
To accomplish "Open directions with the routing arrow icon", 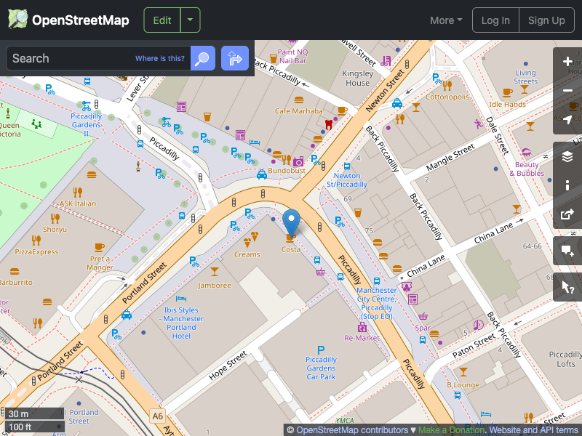I will (234, 58).
